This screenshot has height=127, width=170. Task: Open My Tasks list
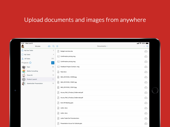coord(38,55)
